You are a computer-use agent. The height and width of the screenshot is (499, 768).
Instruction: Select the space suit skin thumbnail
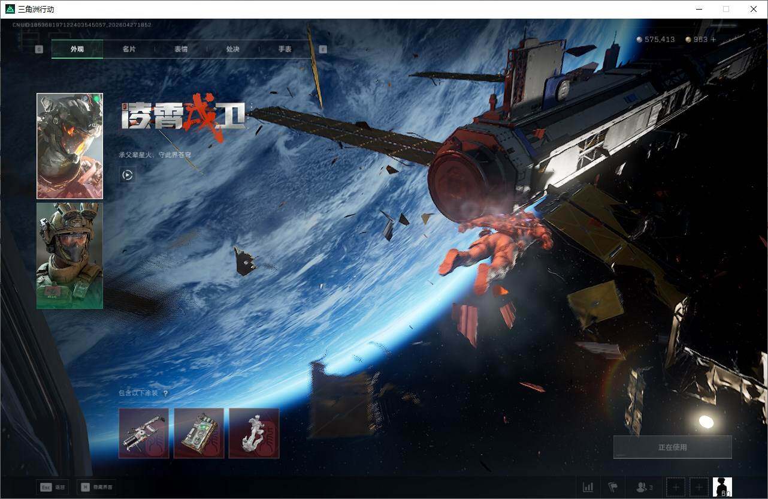point(69,146)
